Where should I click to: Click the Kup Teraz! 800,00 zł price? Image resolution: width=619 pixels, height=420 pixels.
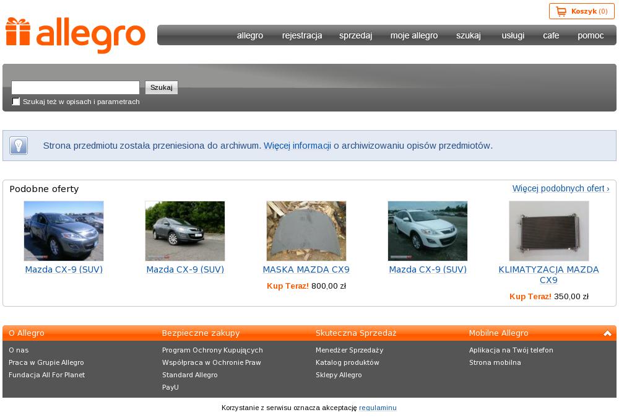click(x=306, y=286)
